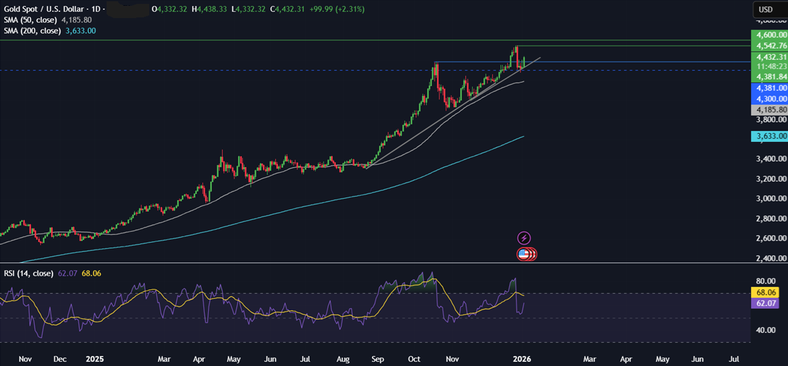The image size is (788, 366).
Task: Click the 4,542.76 price level label
Action: tap(769, 46)
